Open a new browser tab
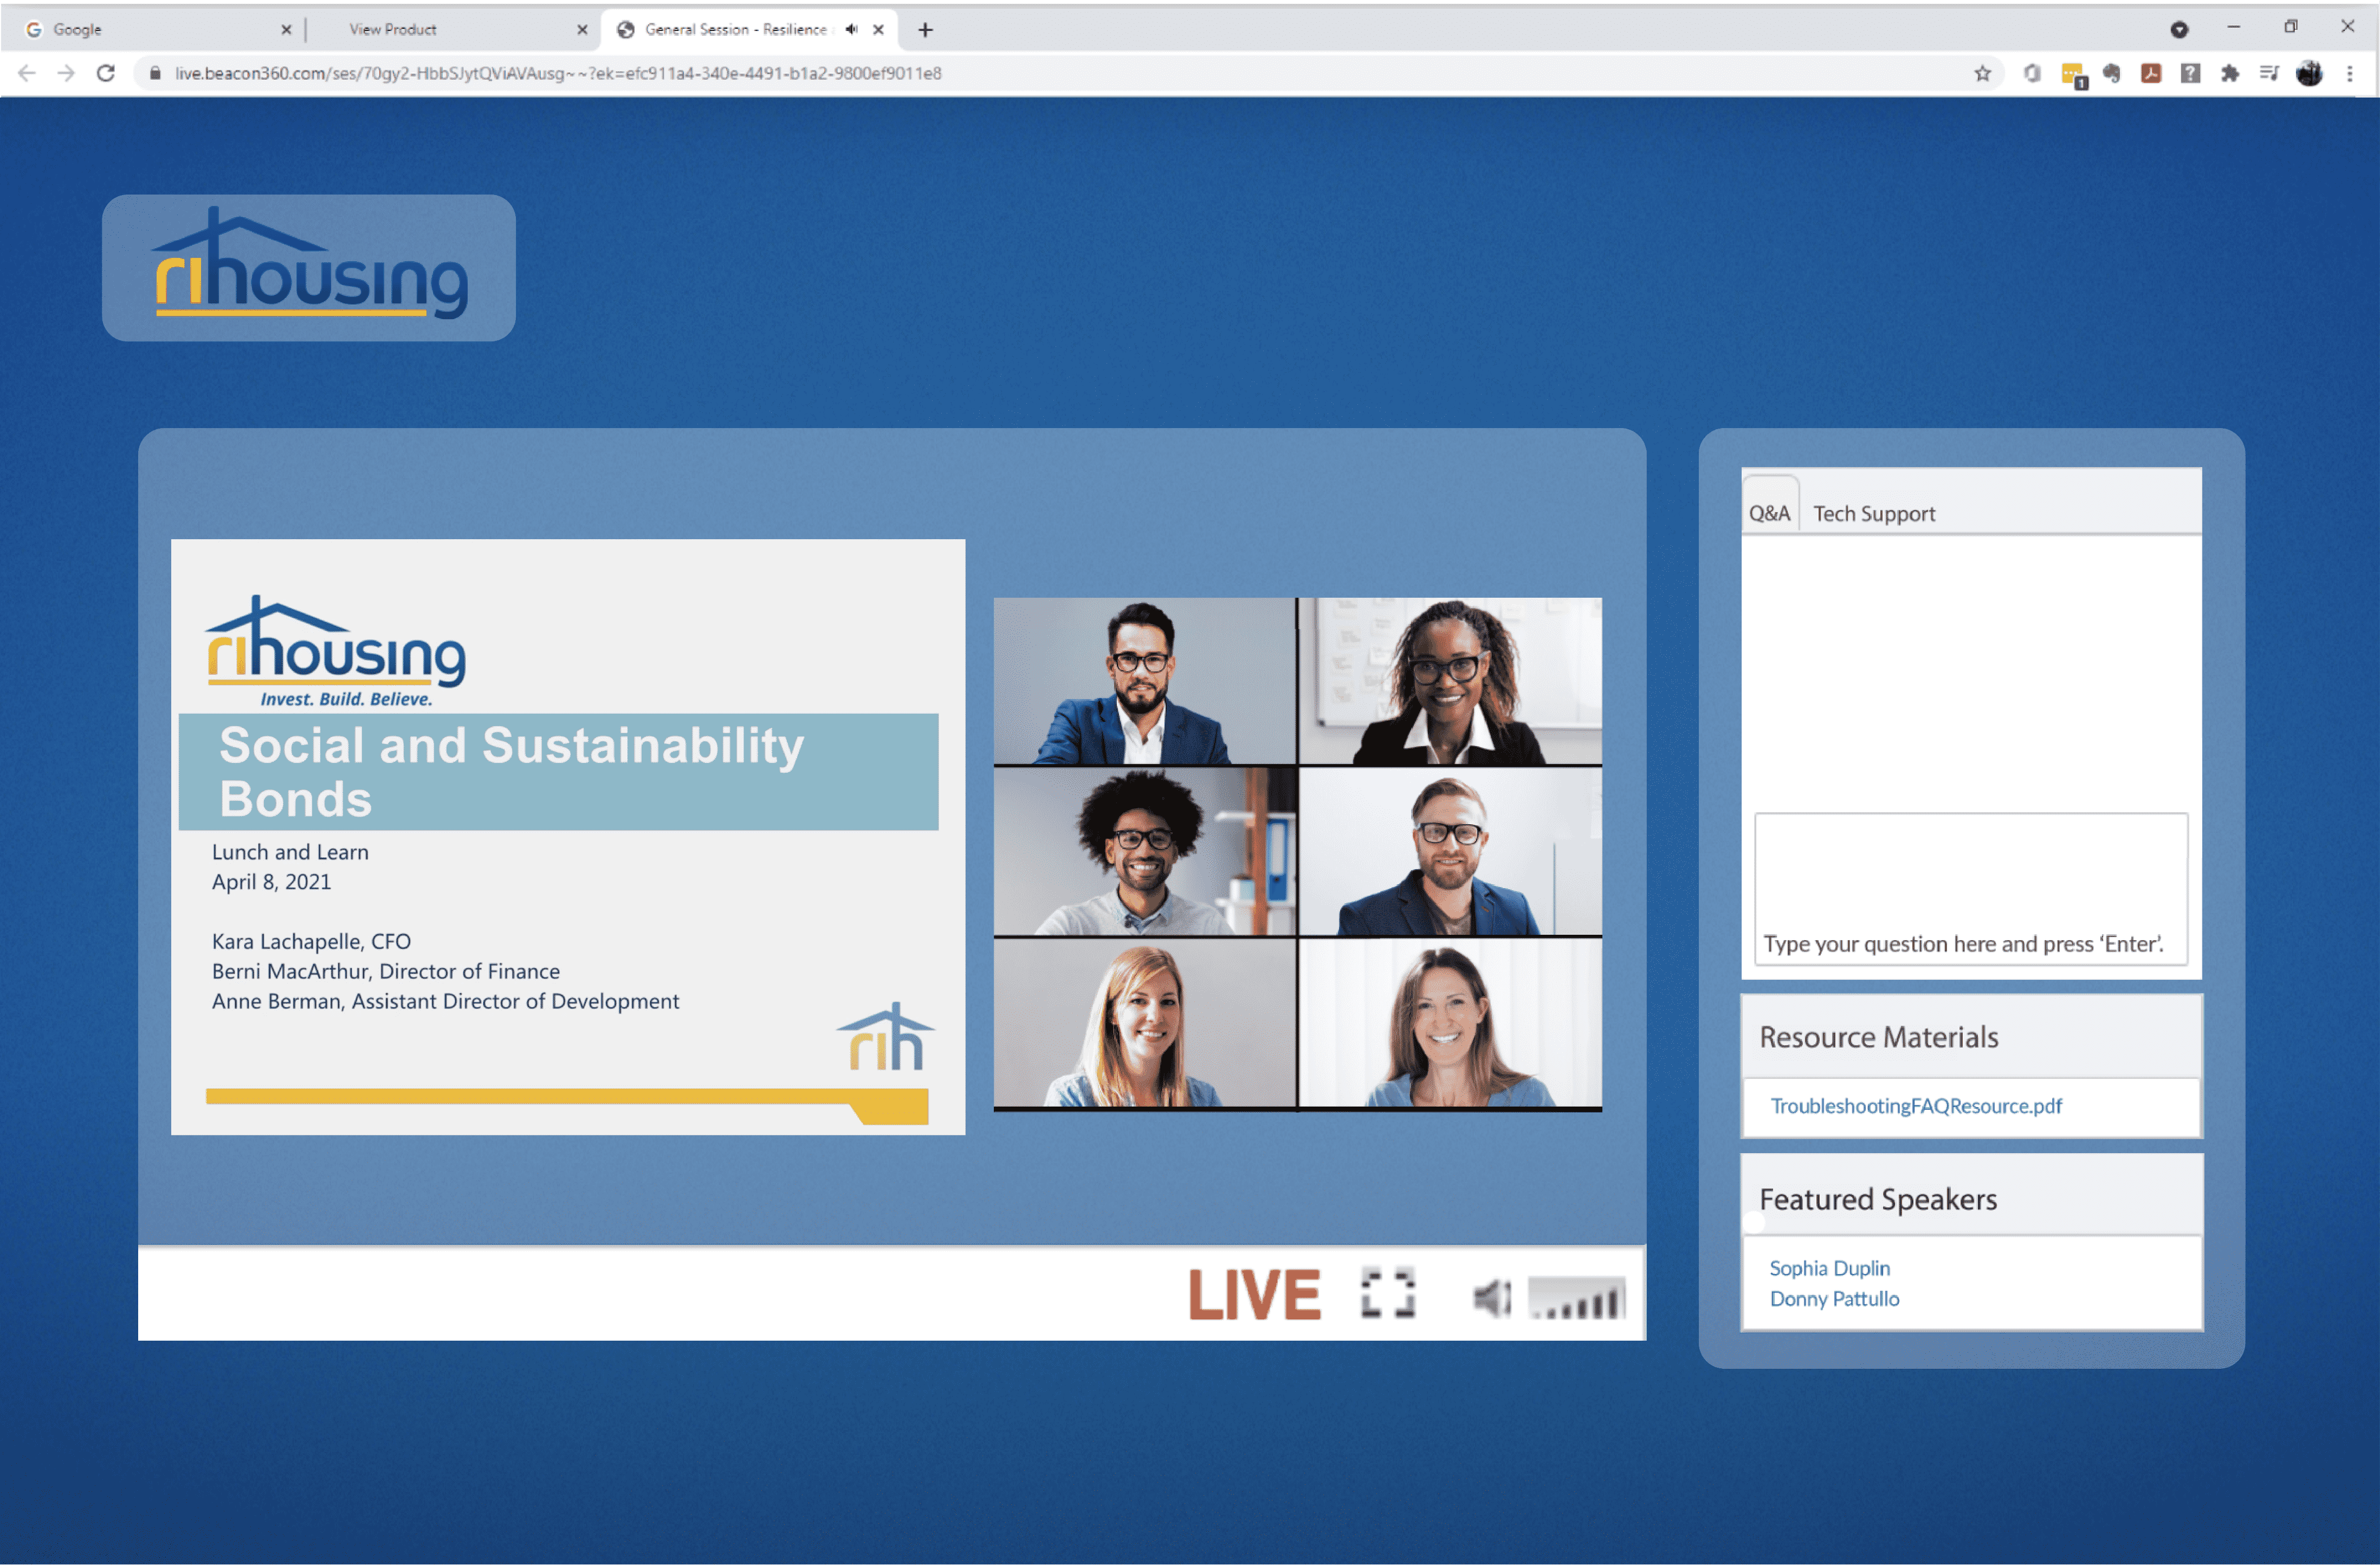 click(x=925, y=30)
